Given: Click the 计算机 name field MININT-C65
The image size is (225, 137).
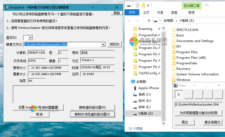Looking at the screenshot, I should (x=37, y=53).
